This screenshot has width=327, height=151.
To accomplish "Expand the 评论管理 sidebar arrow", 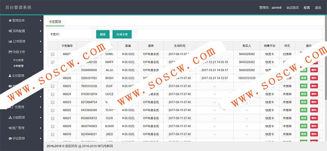I will click(x=40, y=138).
